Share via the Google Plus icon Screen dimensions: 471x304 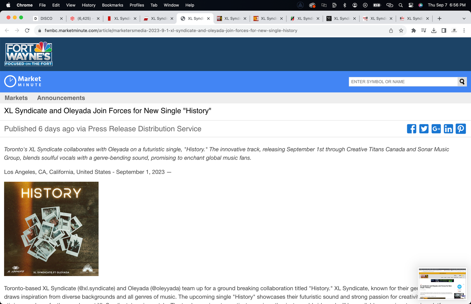coord(436,129)
